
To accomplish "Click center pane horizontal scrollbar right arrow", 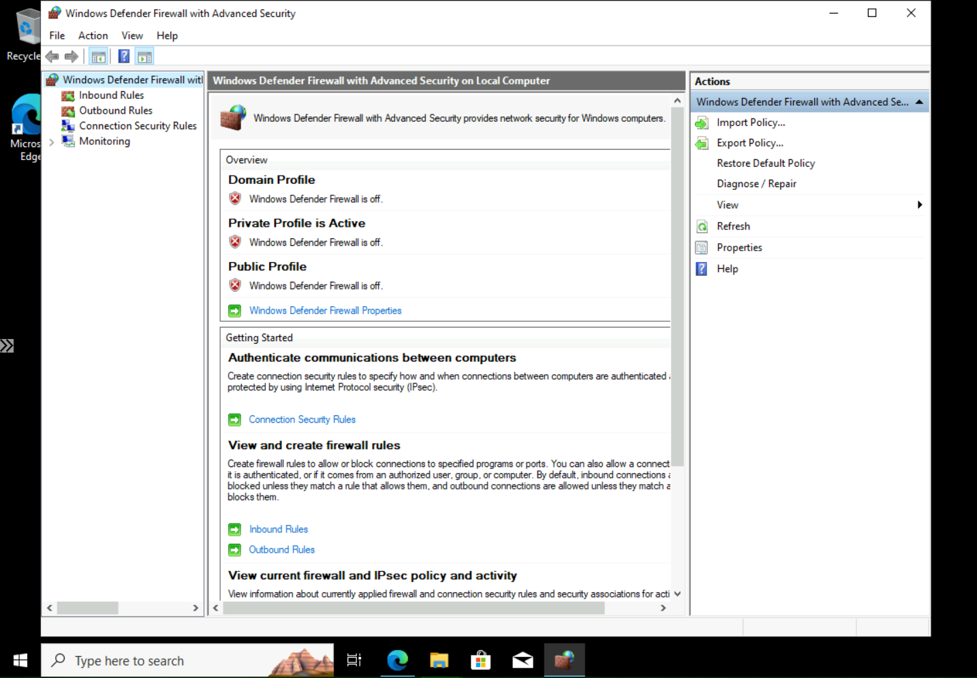I will tap(663, 608).
